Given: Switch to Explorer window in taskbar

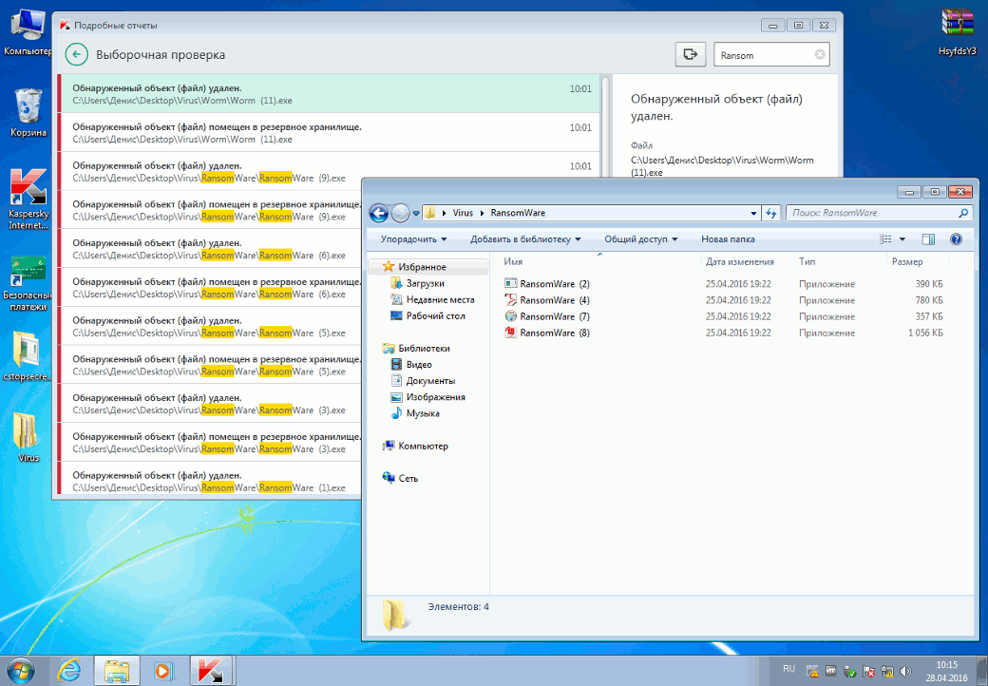Looking at the screenshot, I should (117, 670).
